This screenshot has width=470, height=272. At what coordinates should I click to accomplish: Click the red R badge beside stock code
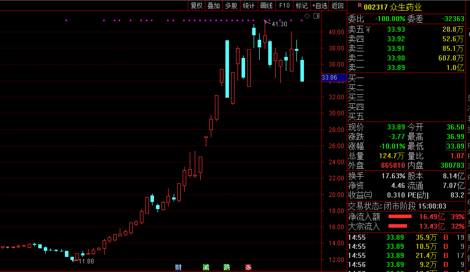pos(359,6)
